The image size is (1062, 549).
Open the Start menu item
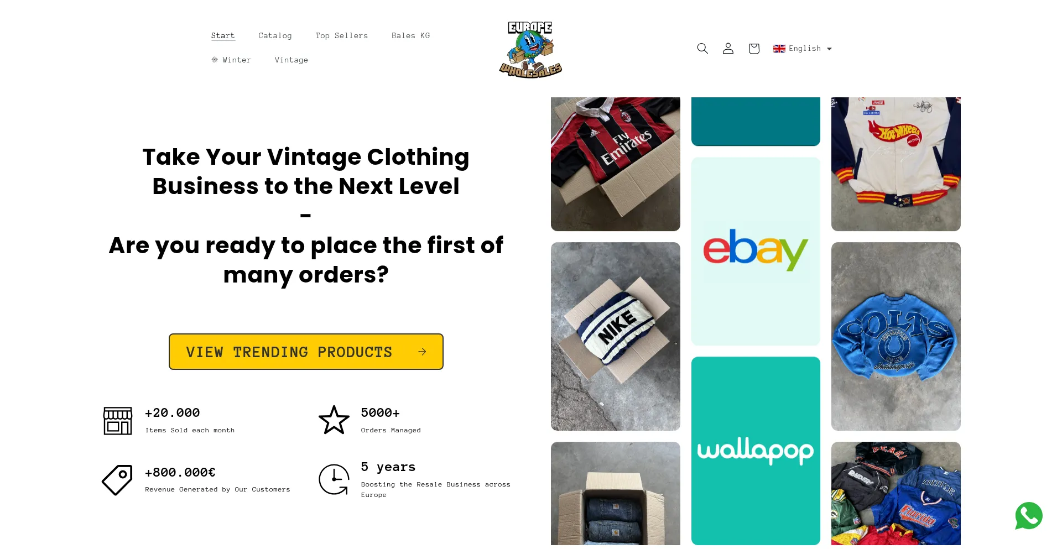(223, 35)
